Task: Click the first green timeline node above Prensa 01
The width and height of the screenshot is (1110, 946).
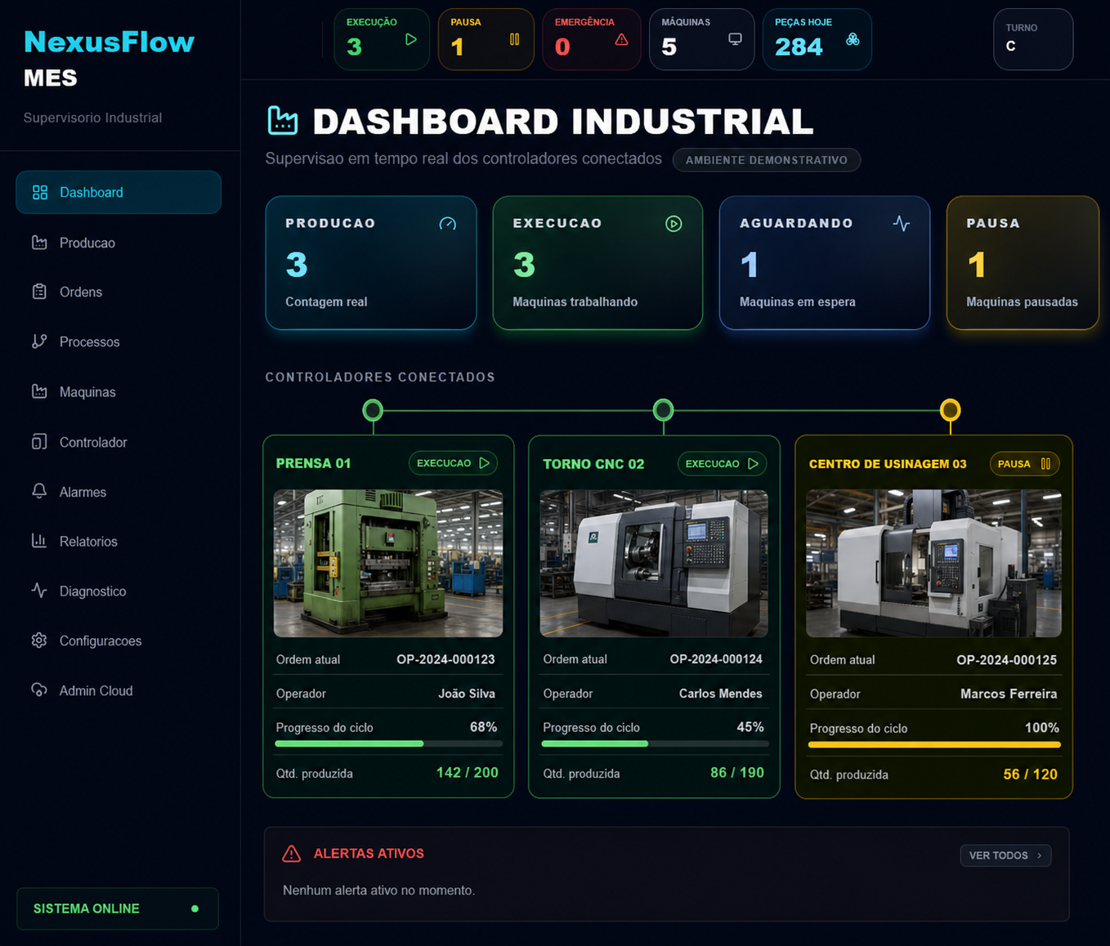Action: pos(373,410)
